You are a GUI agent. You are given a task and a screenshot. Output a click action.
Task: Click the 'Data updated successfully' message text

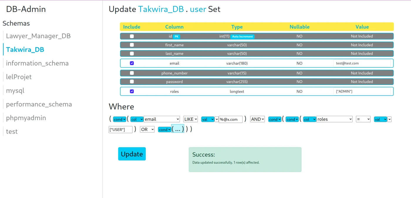(x=226, y=163)
